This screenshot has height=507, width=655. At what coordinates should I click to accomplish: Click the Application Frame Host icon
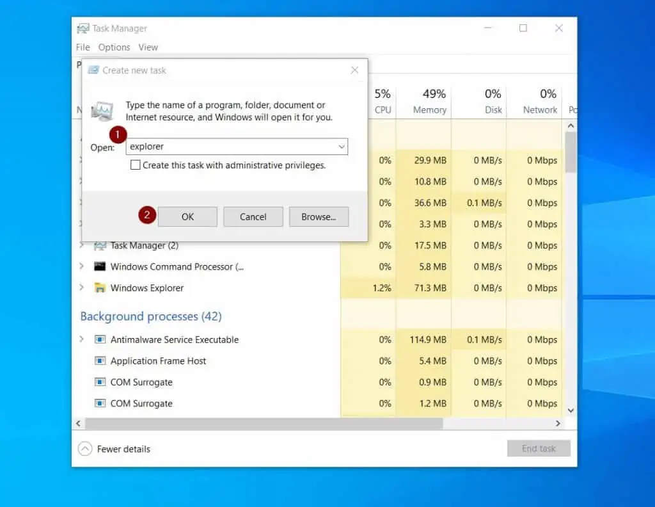pyautogui.click(x=99, y=360)
